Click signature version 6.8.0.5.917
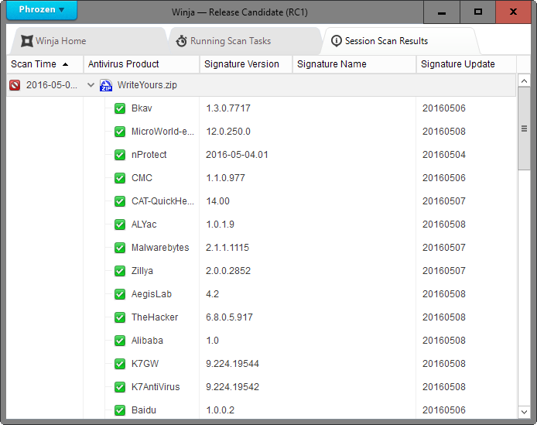This screenshot has width=537, height=425. pyautogui.click(x=229, y=317)
